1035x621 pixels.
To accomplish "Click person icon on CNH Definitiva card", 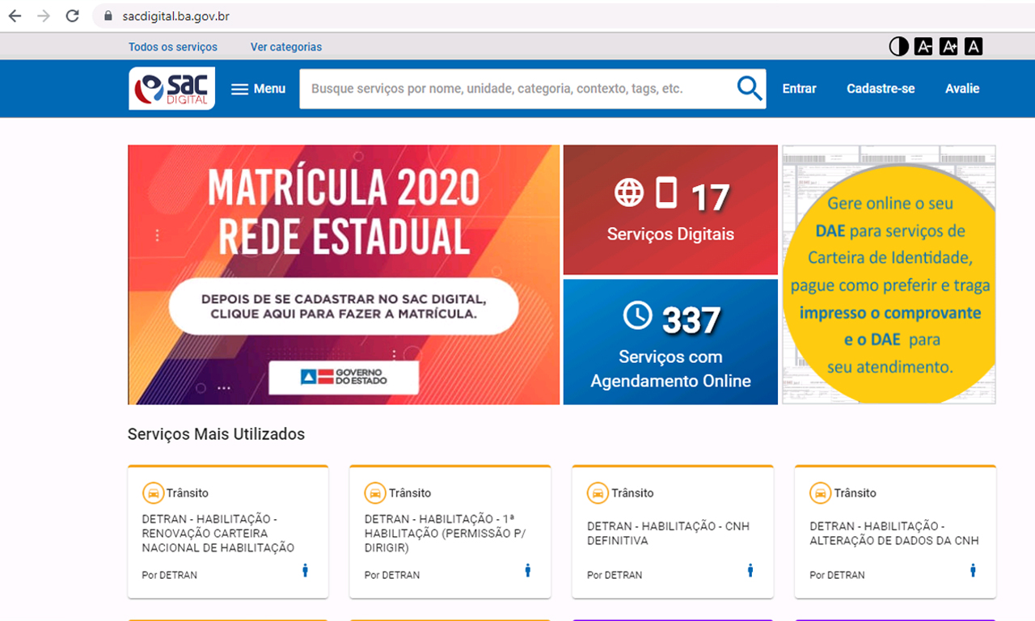I will [x=750, y=571].
